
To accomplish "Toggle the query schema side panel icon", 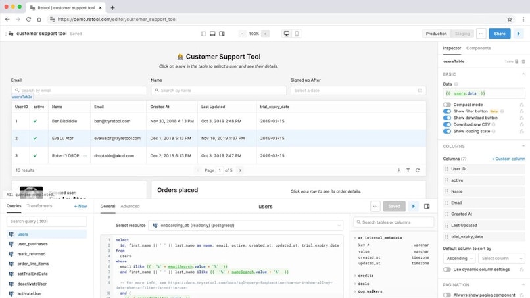I will 427,206.
